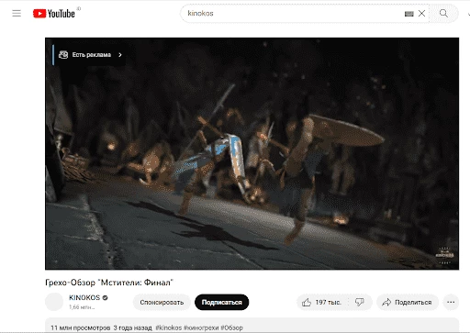This screenshot has height=333, width=470.
Task: Like the video with thumbs-up
Action: coord(322,302)
